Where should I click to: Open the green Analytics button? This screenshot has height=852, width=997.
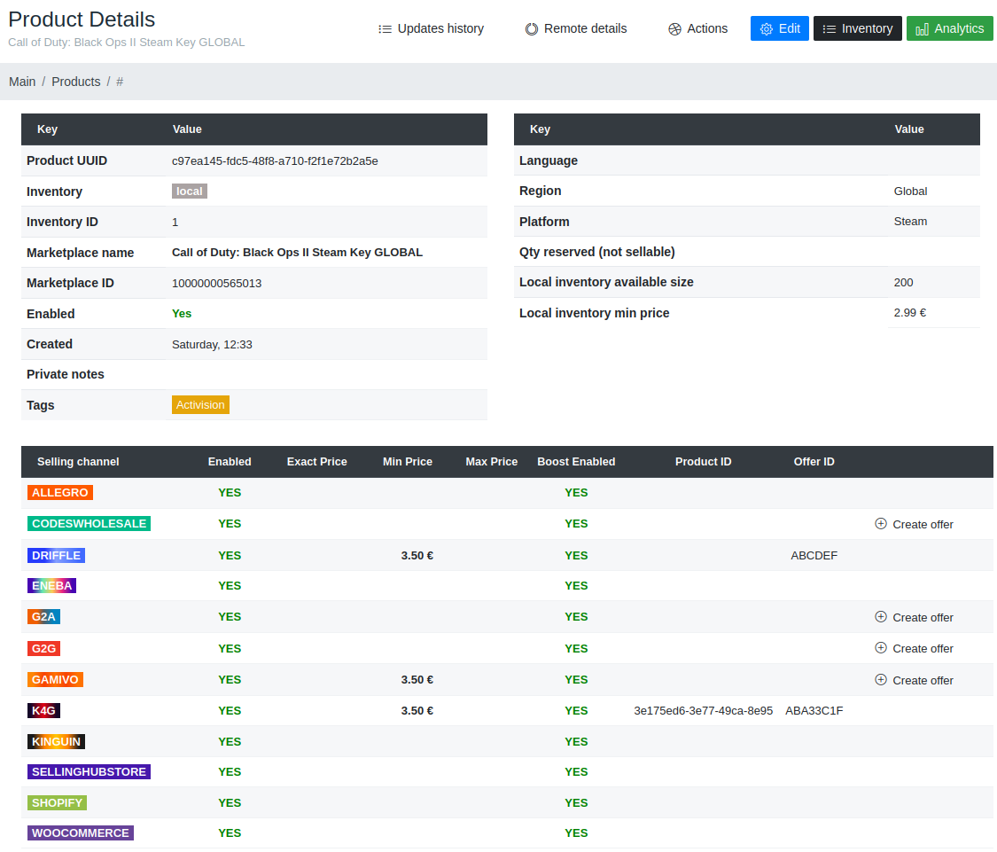(x=949, y=28)
